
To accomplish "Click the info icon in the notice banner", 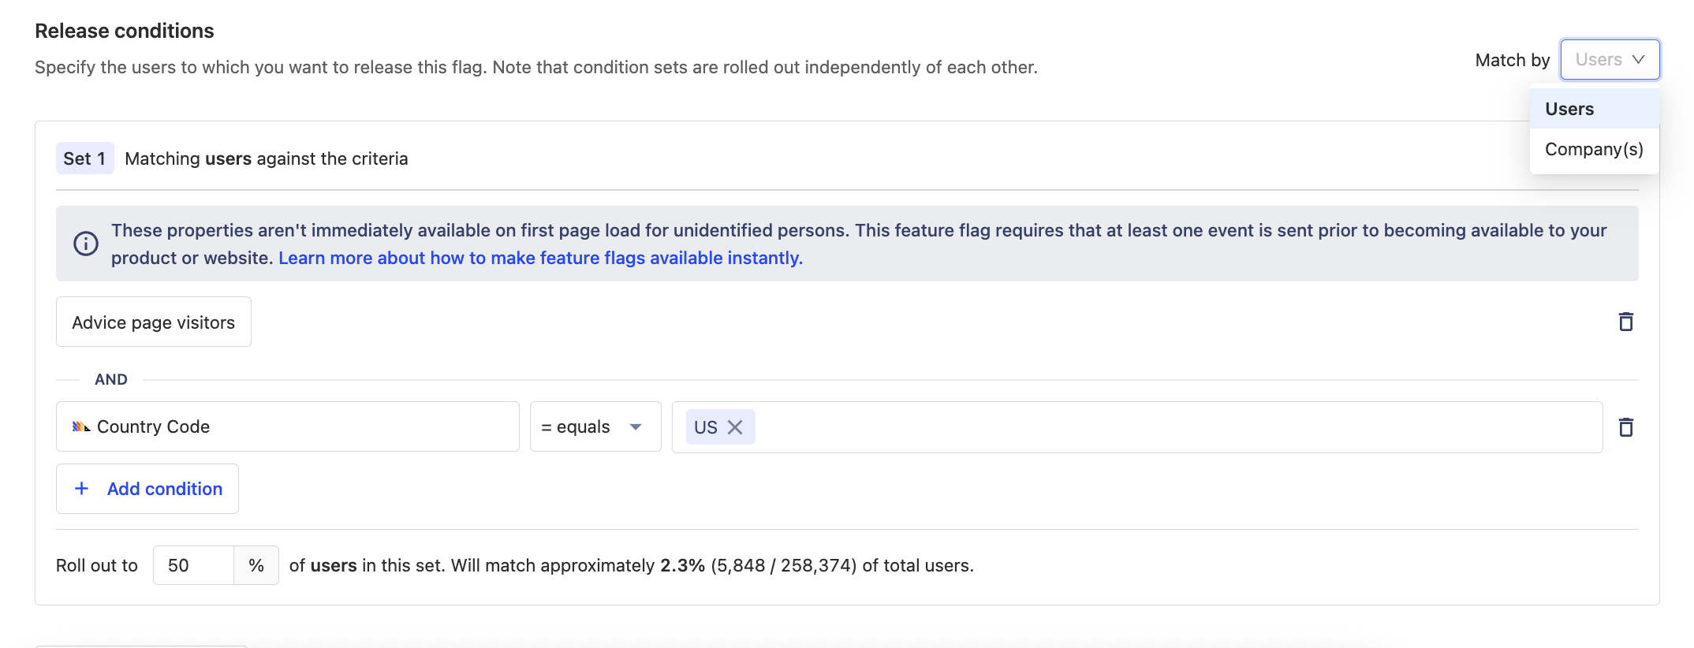I will pyautogui.click(x=86, y=244).
